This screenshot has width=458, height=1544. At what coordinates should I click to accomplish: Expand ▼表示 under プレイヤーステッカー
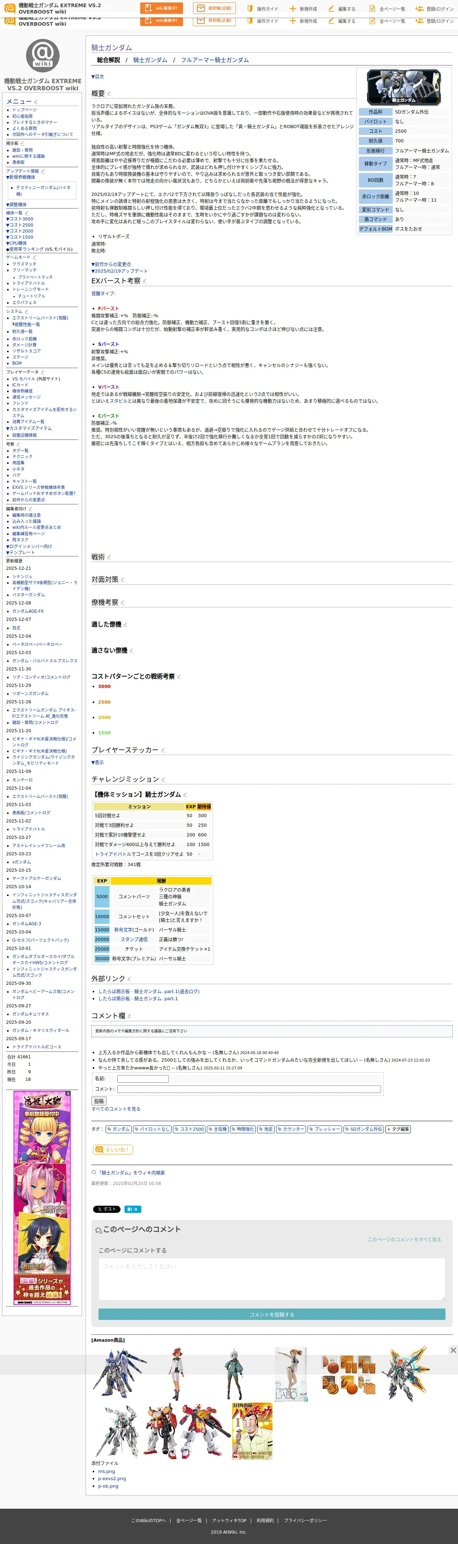coord(98,763)
